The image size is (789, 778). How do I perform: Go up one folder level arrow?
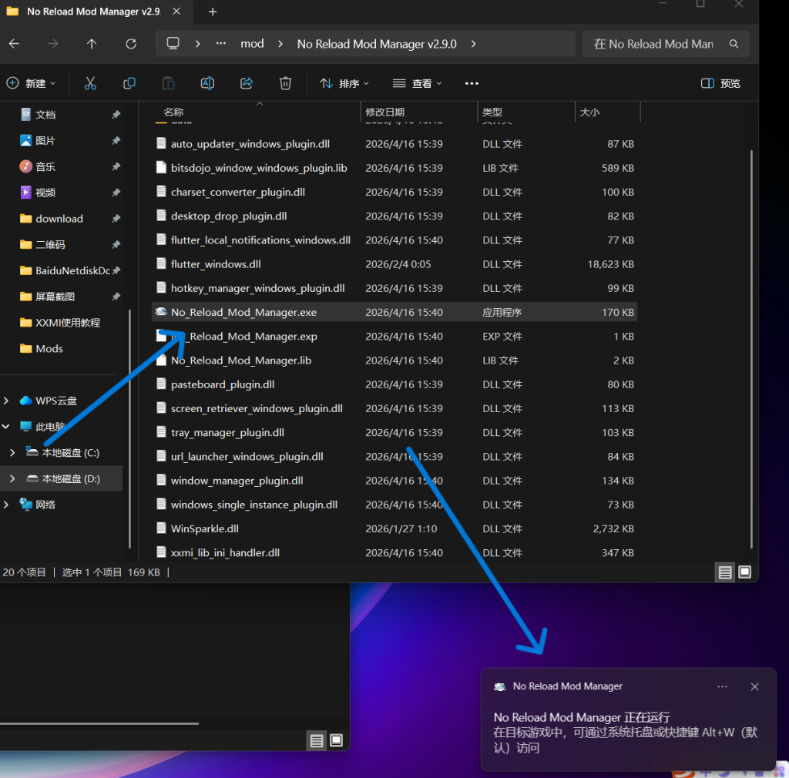(x=92, y=44)
